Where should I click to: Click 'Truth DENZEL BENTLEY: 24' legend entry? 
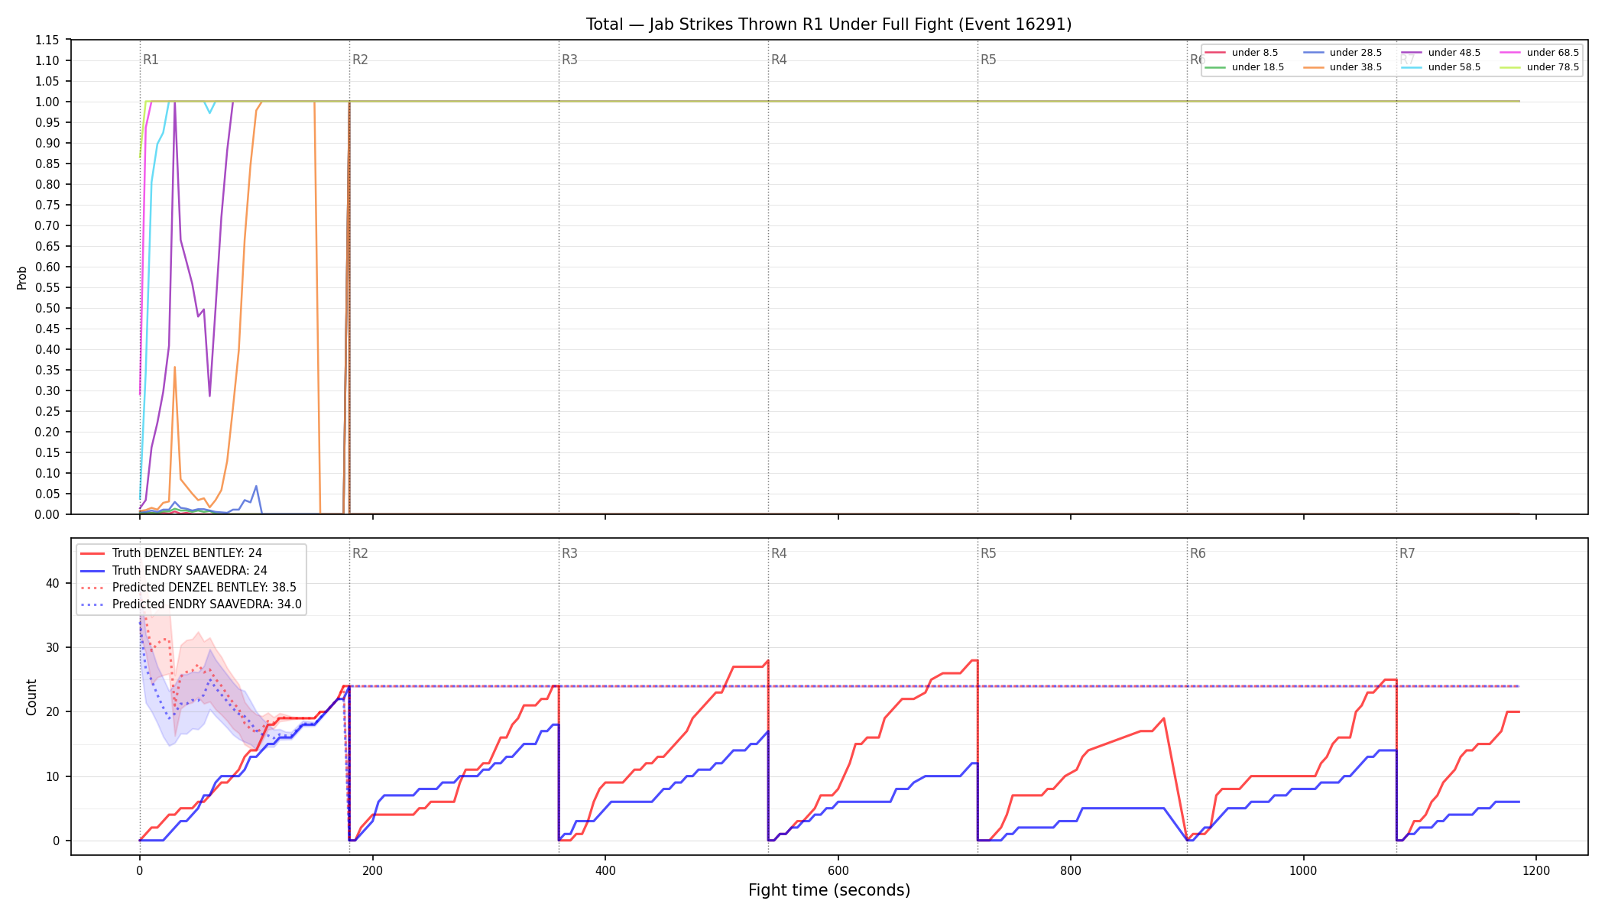(x=171, y=553)
